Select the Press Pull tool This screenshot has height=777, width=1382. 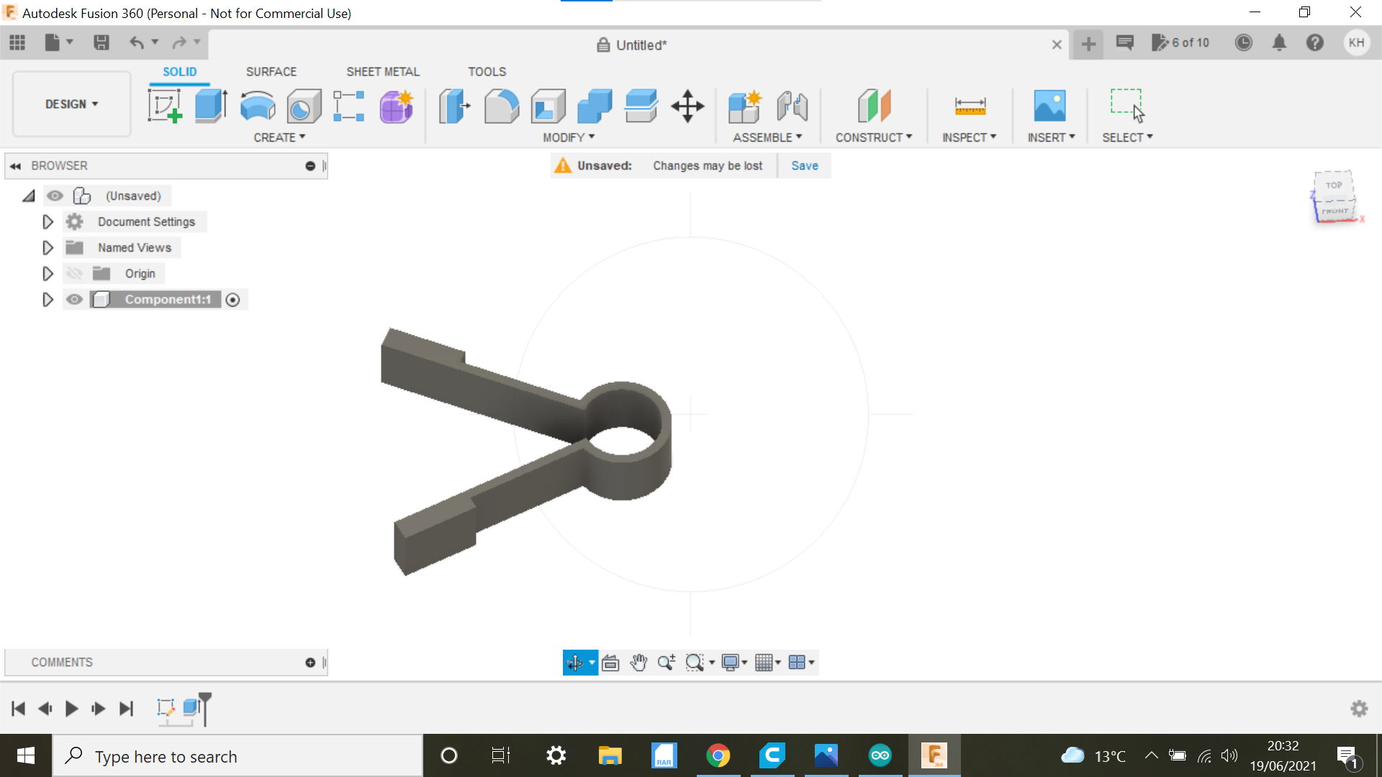(x=454, y=106)
